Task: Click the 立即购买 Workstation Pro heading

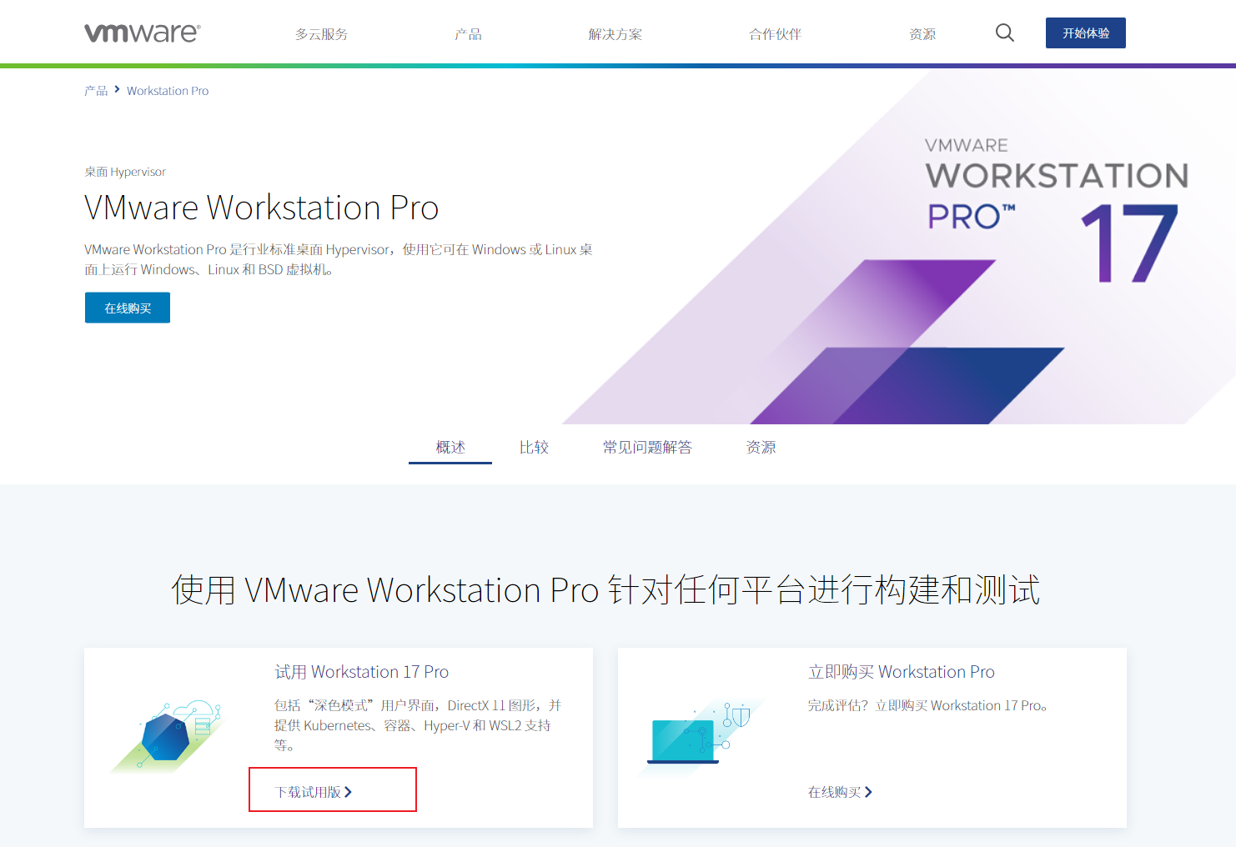Action: tap(901, 672)
